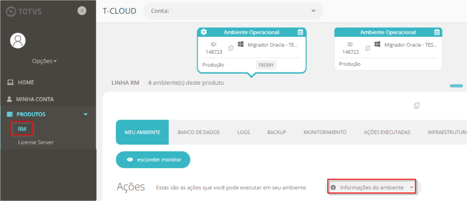Image resolution: width=467 pixels, height=201 pixels.
Task: Copy ID 148722 with the copy icon
Action: click(368, 48)
